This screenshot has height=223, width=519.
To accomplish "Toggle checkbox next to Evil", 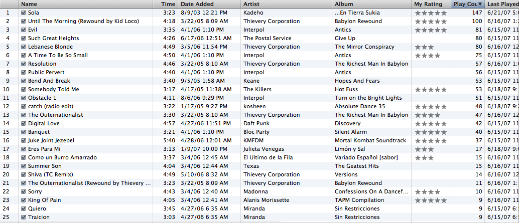I will click(23, 30).
